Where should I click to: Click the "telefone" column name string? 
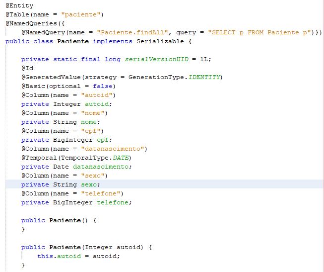101,193
